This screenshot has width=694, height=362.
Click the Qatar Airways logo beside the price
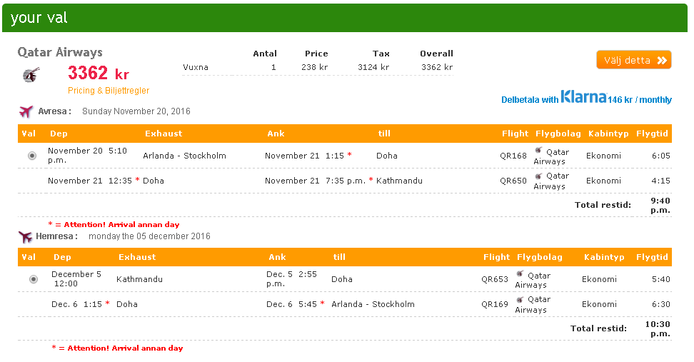click(31, 75)
